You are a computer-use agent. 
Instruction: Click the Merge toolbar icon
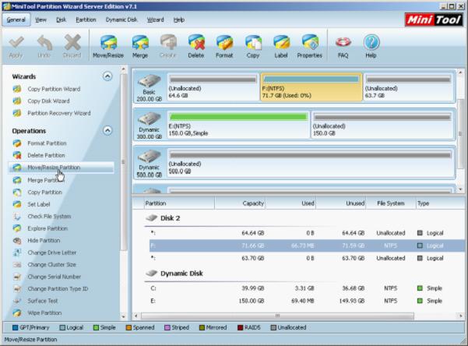click(x=140, y=46)
